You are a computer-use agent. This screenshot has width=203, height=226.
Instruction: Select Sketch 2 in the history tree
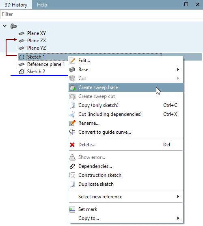tap(36, 72)
